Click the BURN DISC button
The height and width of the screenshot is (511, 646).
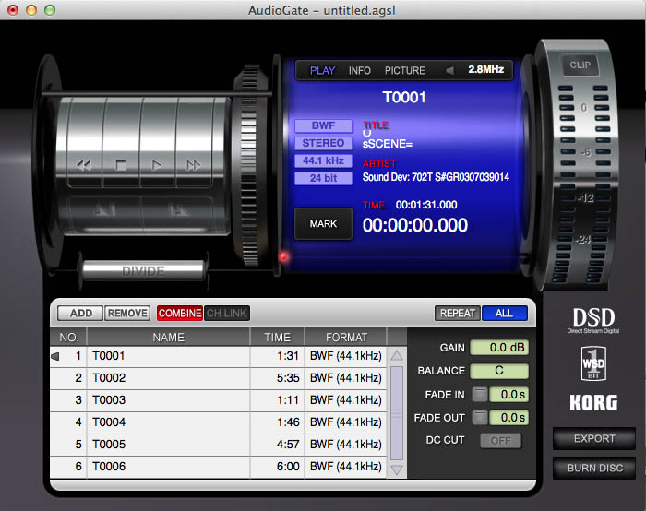click(594, 468)
